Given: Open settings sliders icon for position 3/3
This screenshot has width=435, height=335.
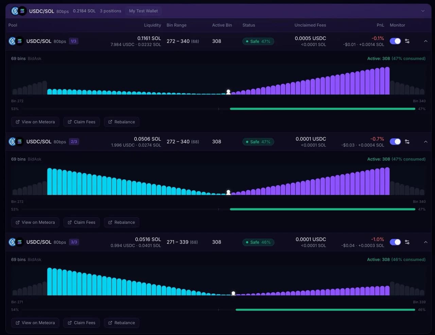Looking at the screenshot, I should pyautogui.click(x=407, y=242).
